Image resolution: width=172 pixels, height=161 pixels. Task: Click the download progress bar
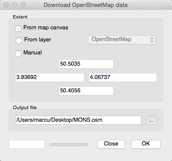click(69, 145)
